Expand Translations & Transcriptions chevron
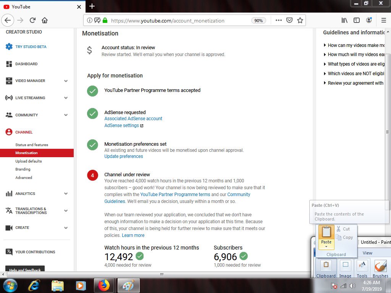 point(66,211)
